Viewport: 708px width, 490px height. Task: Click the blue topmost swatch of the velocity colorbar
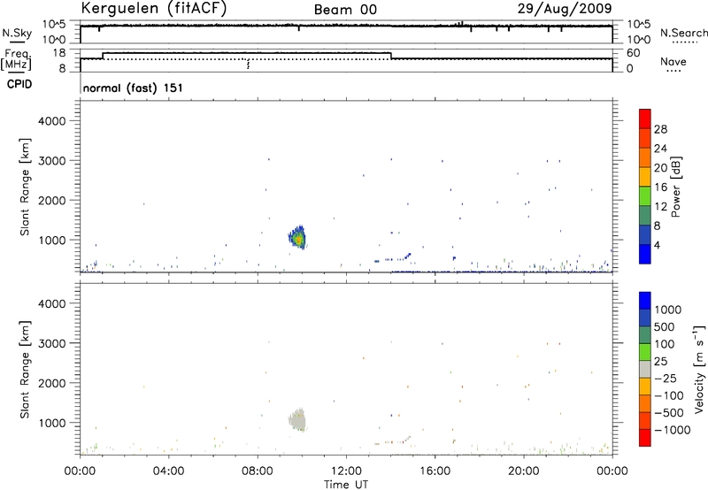coord(645,301)
